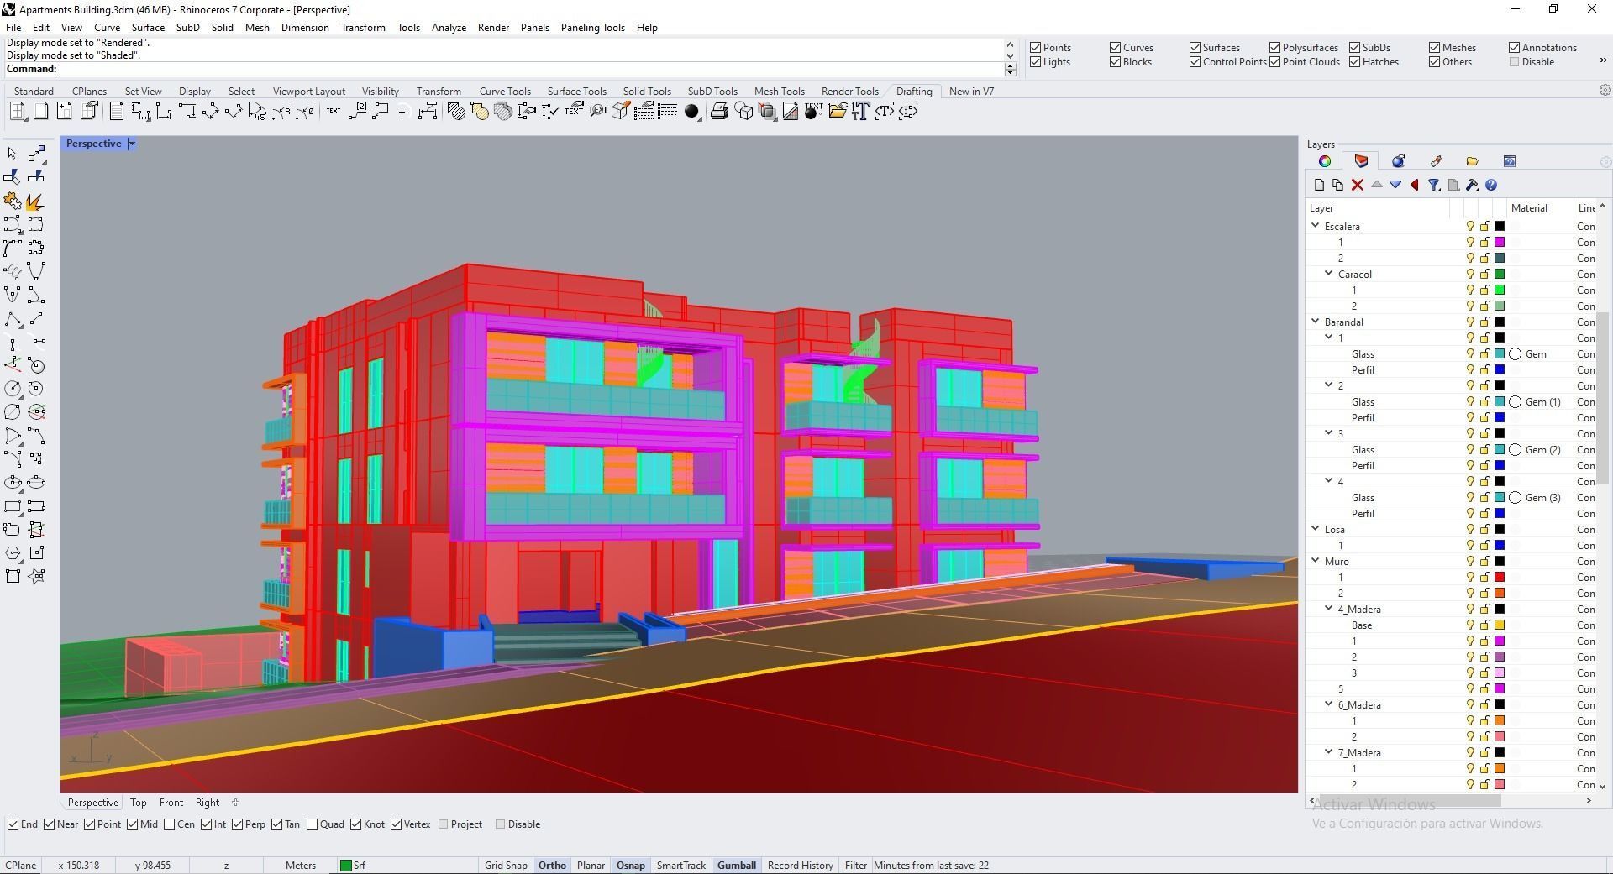Collapse the 7_Madera sublayer
Viewport: 1613px width, 874px height.
pos(1329,752)
